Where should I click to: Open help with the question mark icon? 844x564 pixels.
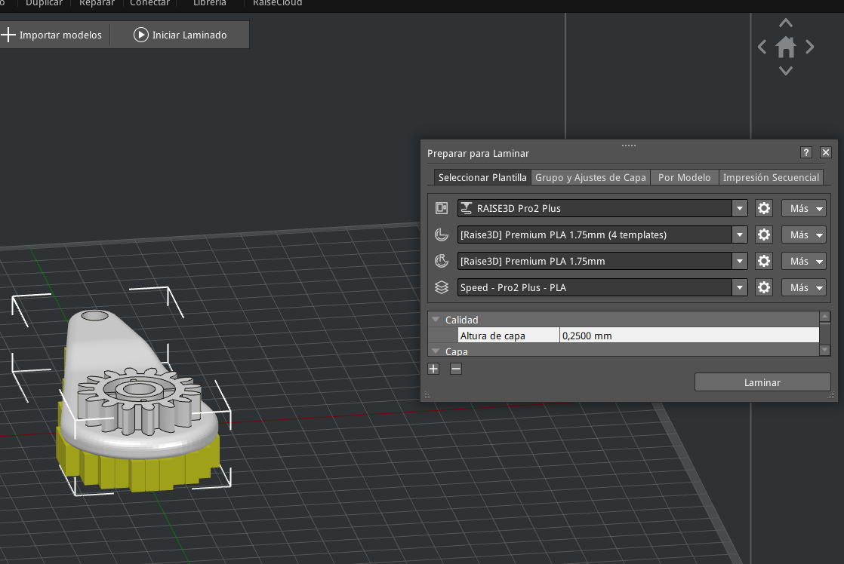click(806, 152)
